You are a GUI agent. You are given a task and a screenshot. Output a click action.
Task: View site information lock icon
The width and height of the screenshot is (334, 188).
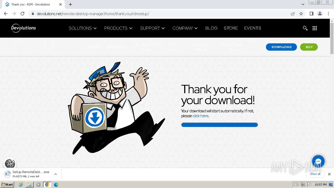(x=33, y=14)
